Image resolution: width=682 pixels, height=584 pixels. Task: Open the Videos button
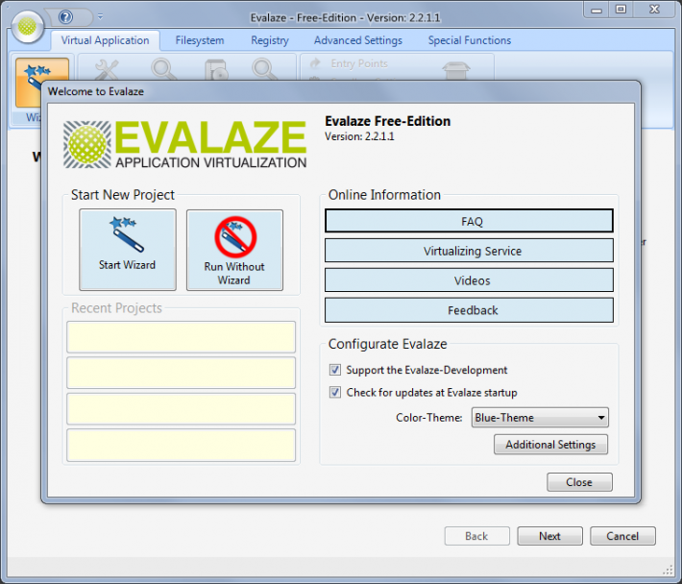pyautogui.click(x=469, y=280)
